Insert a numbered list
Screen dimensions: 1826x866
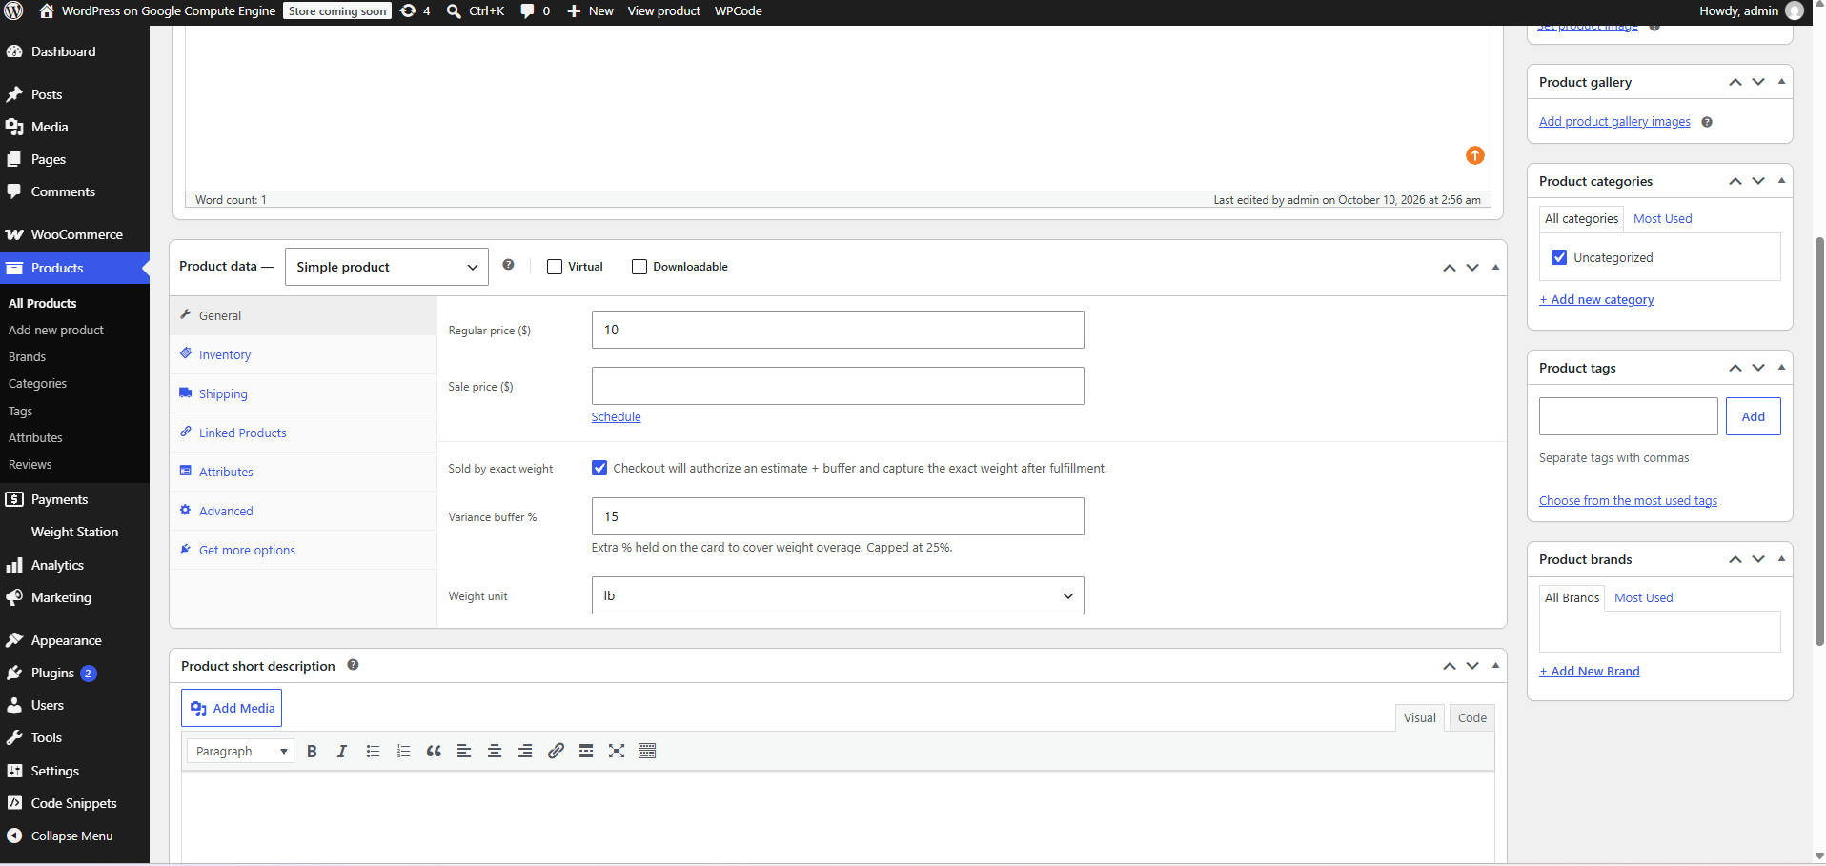point(403,751)
